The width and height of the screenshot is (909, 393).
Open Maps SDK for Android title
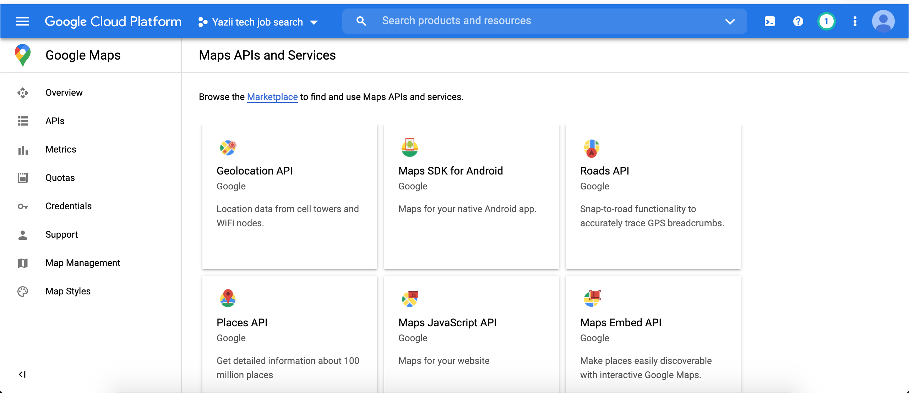click(451, 171)
